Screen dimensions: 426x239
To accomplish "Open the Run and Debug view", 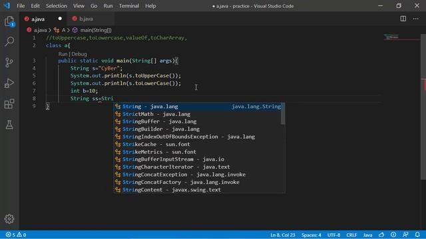I will tap(9, 83).
